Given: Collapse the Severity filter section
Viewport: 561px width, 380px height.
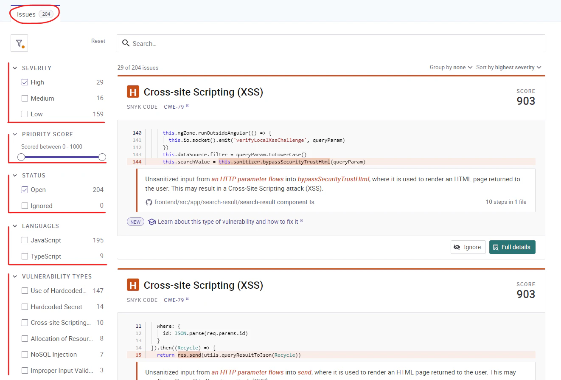Looking at the screenshot, I should [x=15, y=68].
